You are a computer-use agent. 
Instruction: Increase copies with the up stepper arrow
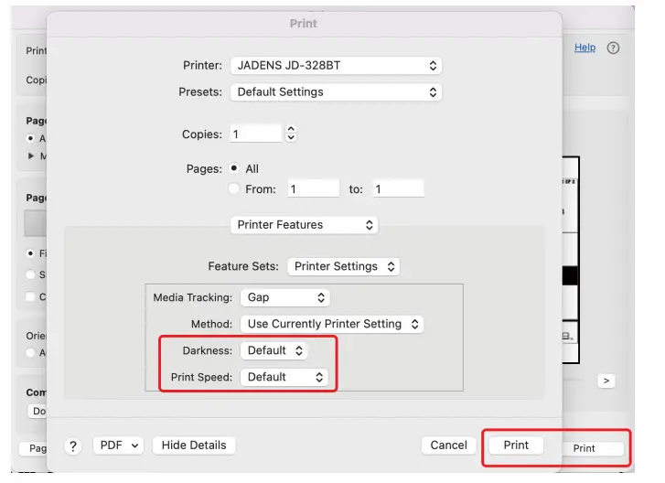[x=291, y=129]
